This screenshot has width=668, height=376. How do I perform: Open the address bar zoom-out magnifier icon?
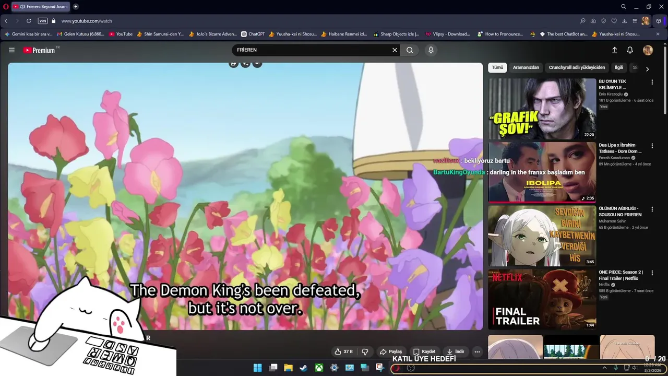tap(583, 21)
